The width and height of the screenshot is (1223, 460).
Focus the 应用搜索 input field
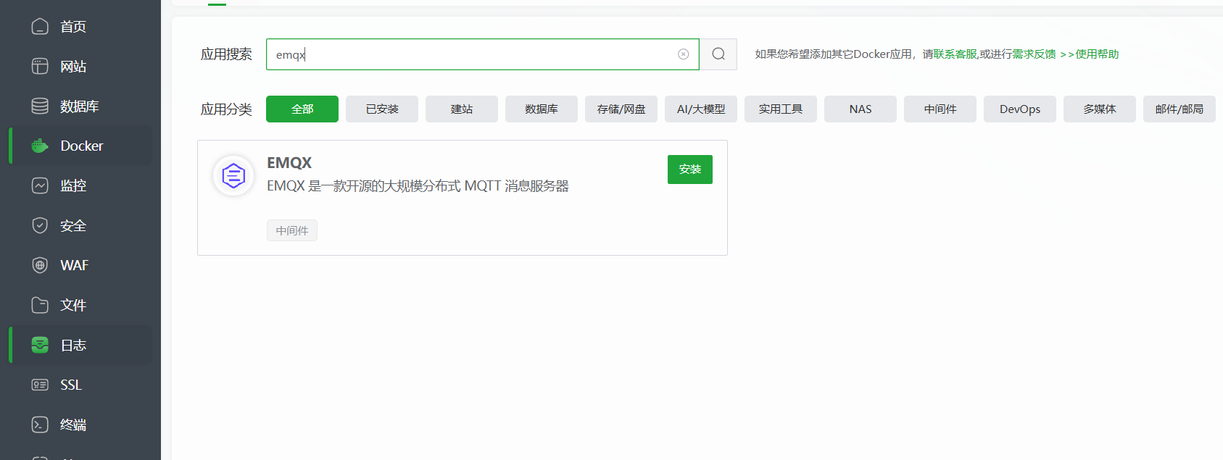483,54
